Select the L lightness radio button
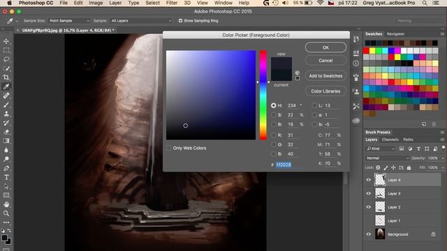 (x=314, y=105)
